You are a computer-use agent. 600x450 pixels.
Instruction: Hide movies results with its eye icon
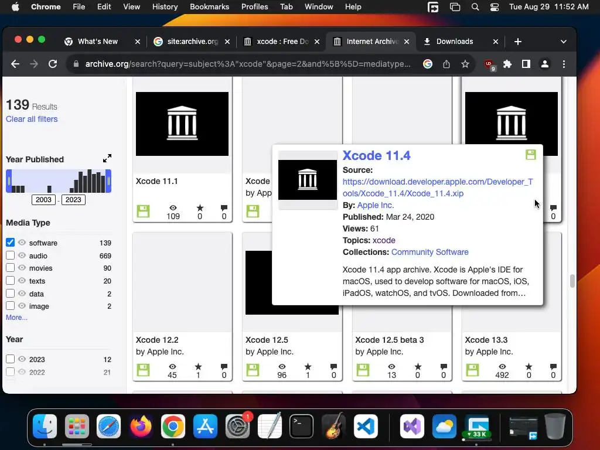(x=22, y=268)
